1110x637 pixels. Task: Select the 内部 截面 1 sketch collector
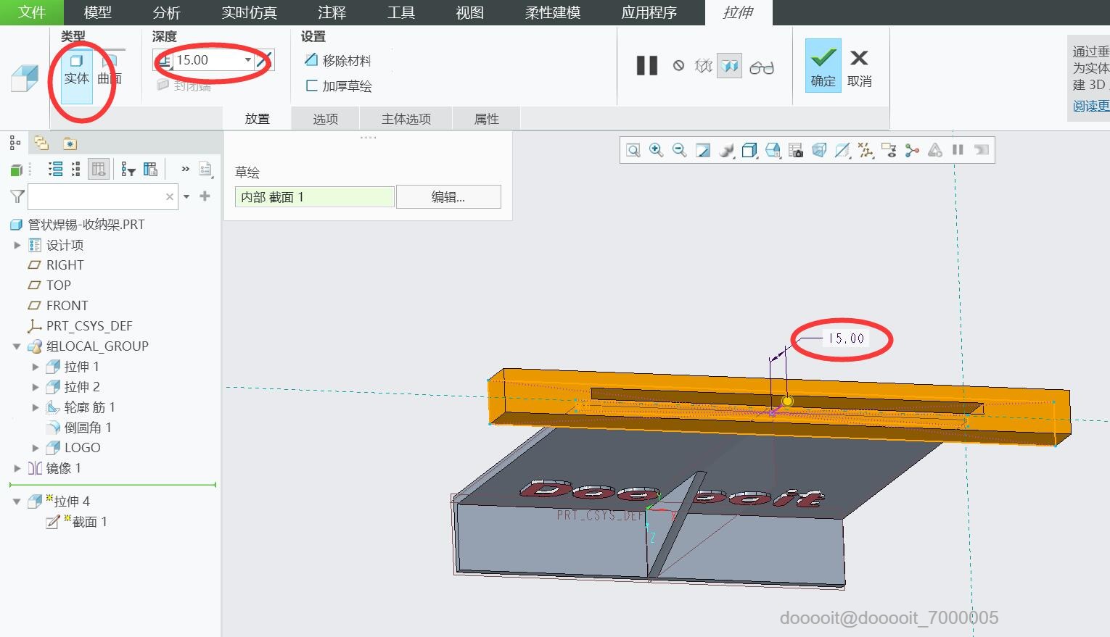[315, 197]
